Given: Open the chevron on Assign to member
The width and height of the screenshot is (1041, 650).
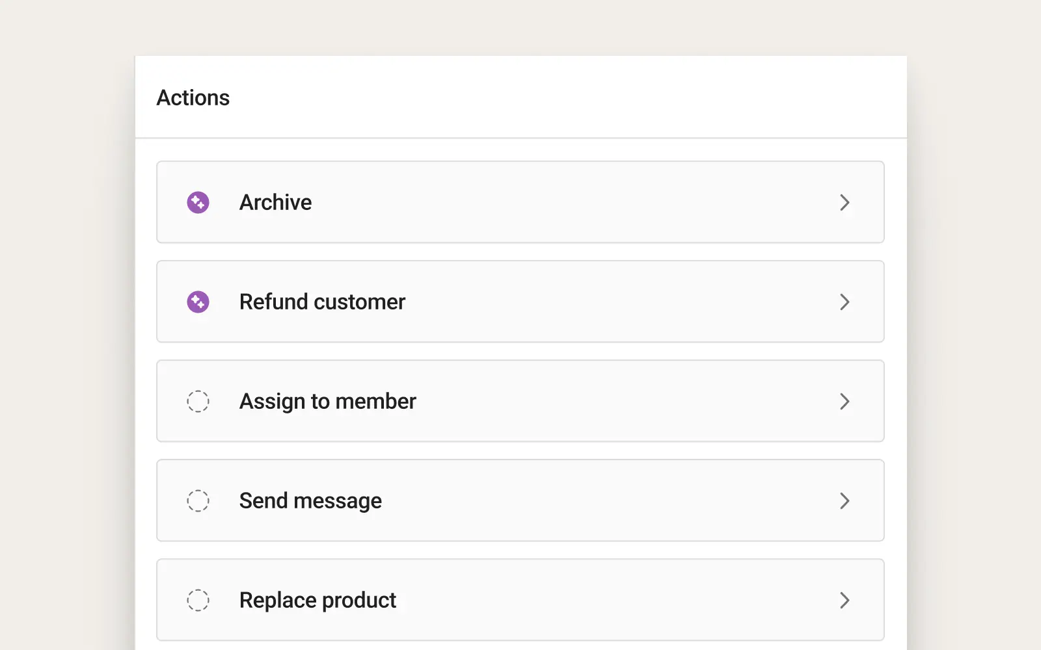Looking at the screenshot, I should click(845, 401).
